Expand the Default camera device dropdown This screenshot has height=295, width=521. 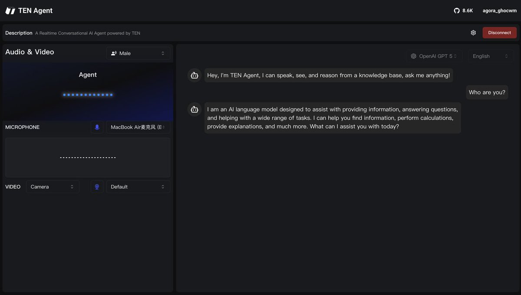tap(138, 186)
